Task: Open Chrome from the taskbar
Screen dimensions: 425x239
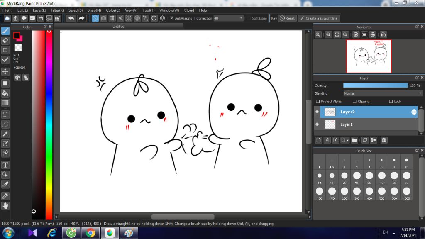Action: pyautogui.click(x=90, y=233)
